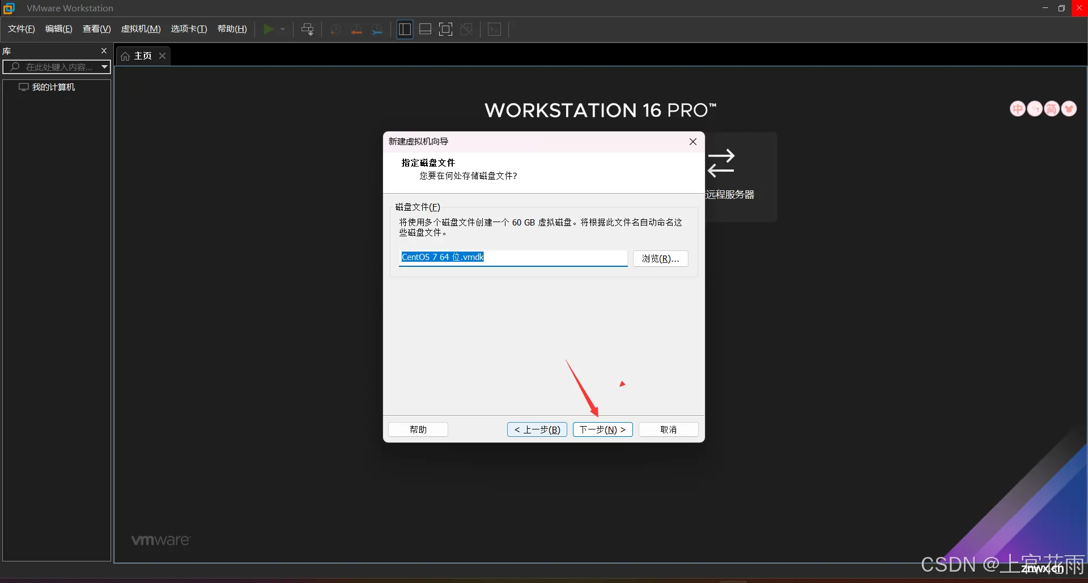The image size is (1088, 583).
Task: Switch to the 主页 tab
Action: [143, 56]
